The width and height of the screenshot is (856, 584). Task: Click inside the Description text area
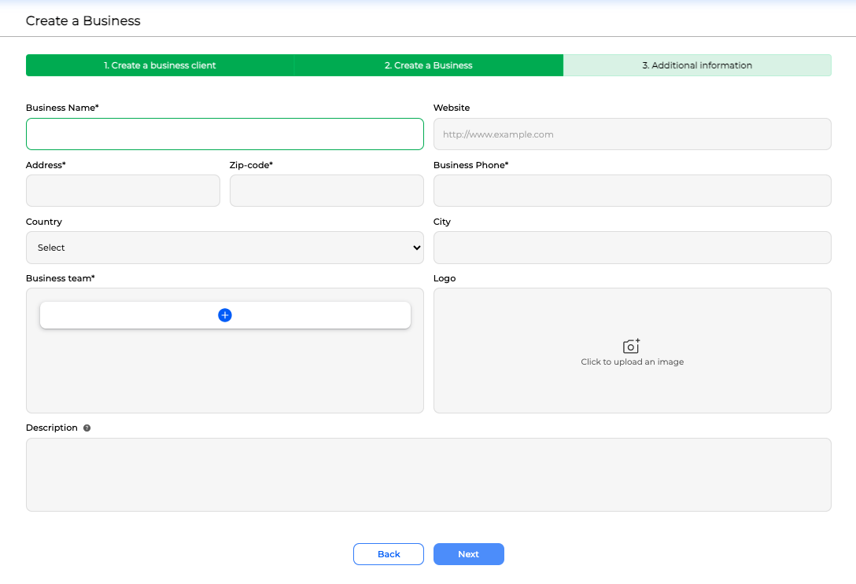pyautogui.click(x=428, y=475)
